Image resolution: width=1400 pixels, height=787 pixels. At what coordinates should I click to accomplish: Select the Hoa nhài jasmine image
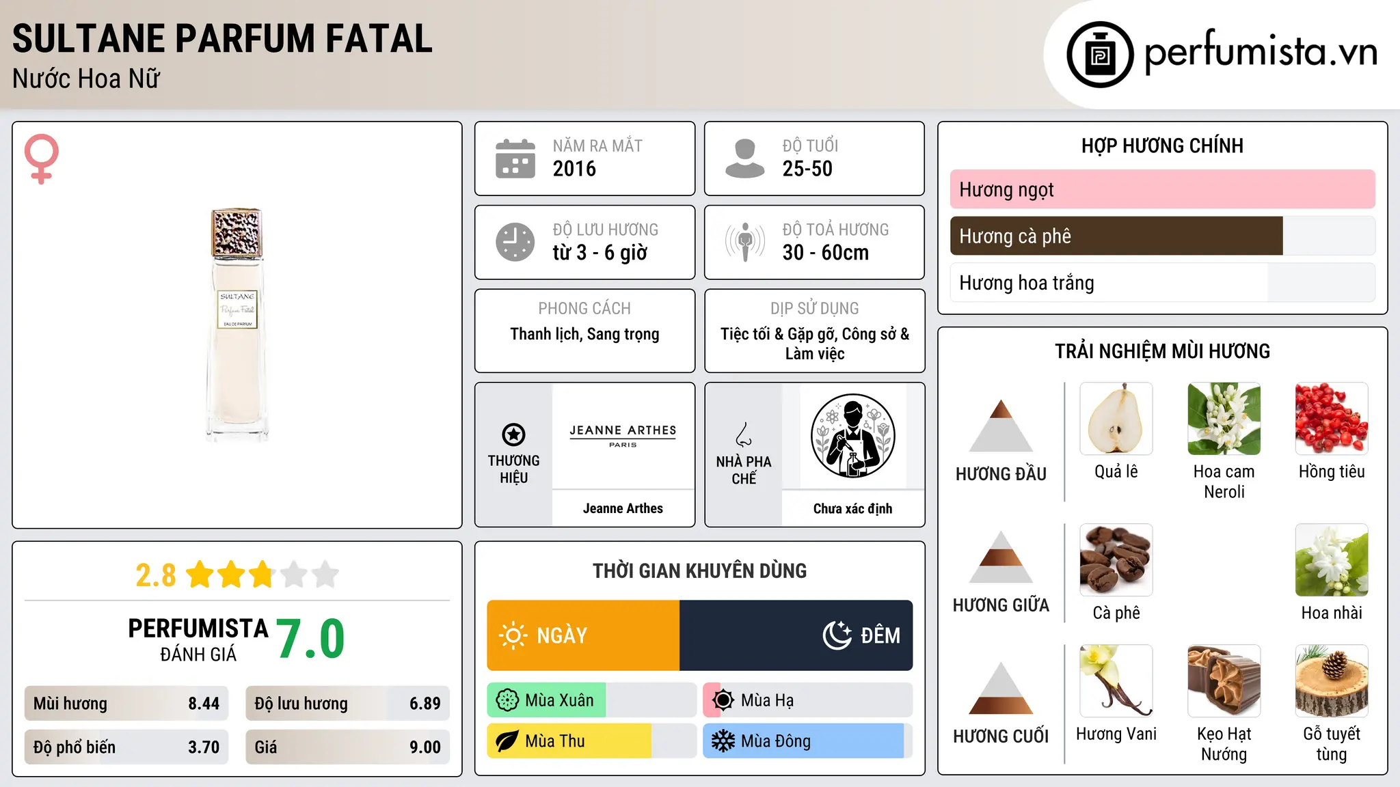coord(1332,560)
